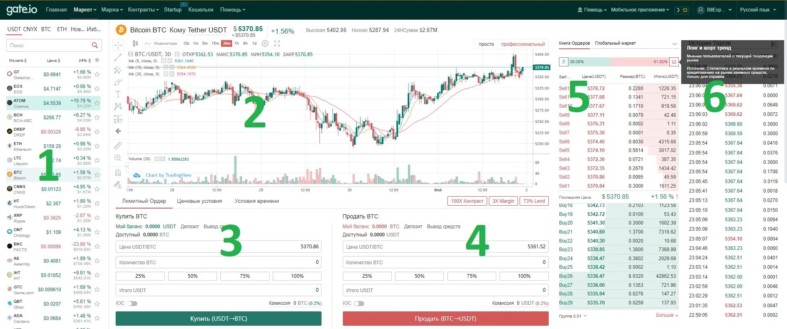Viewport: 787px width, 329px height.
Task: Switch to dark night mode
Action: click(x=678, y=10)
